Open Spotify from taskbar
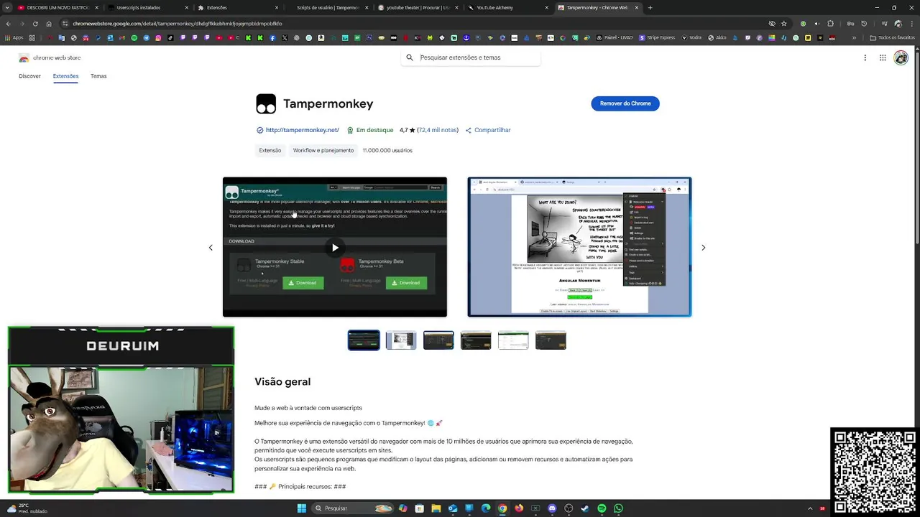Viewport: 920px width, 517px height. [602, 508]
